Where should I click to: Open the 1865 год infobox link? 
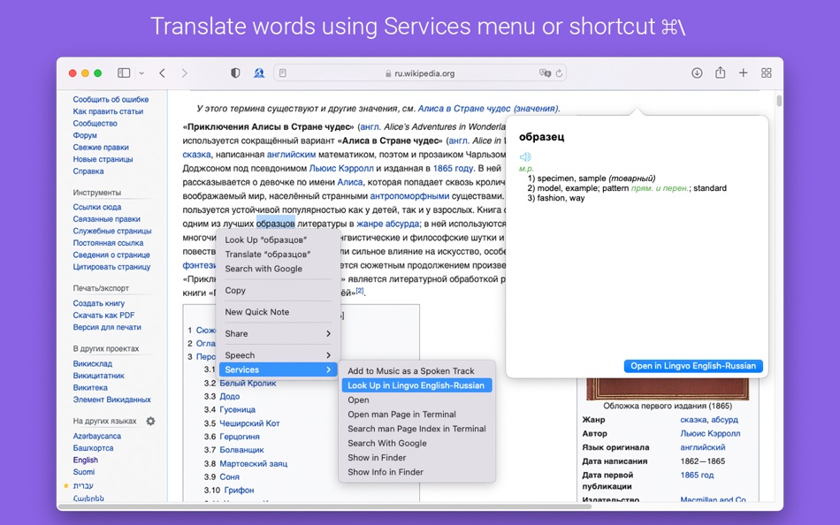[x=697, y=476]
